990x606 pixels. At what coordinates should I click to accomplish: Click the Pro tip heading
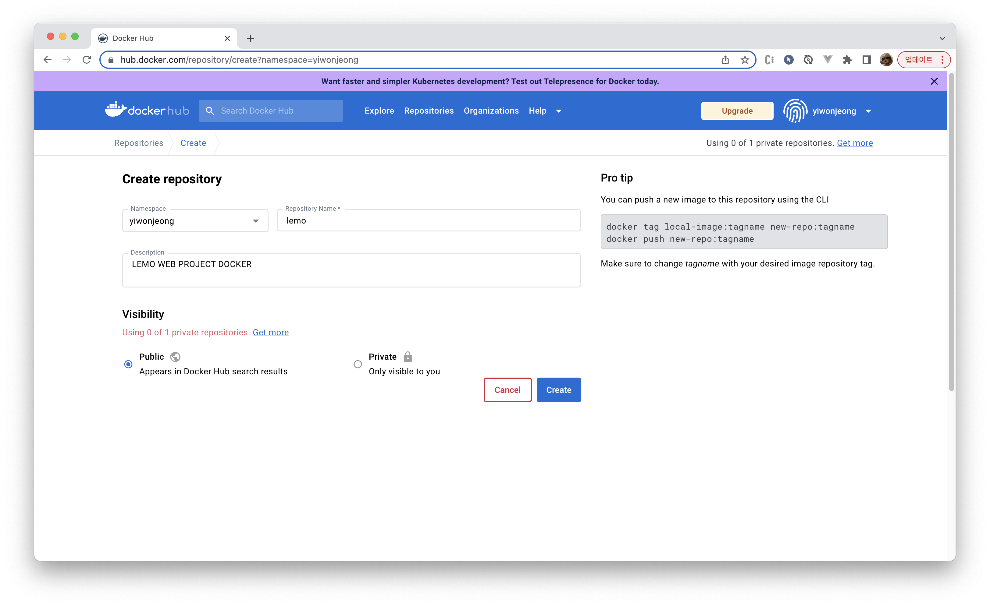[x=617, y=178]
